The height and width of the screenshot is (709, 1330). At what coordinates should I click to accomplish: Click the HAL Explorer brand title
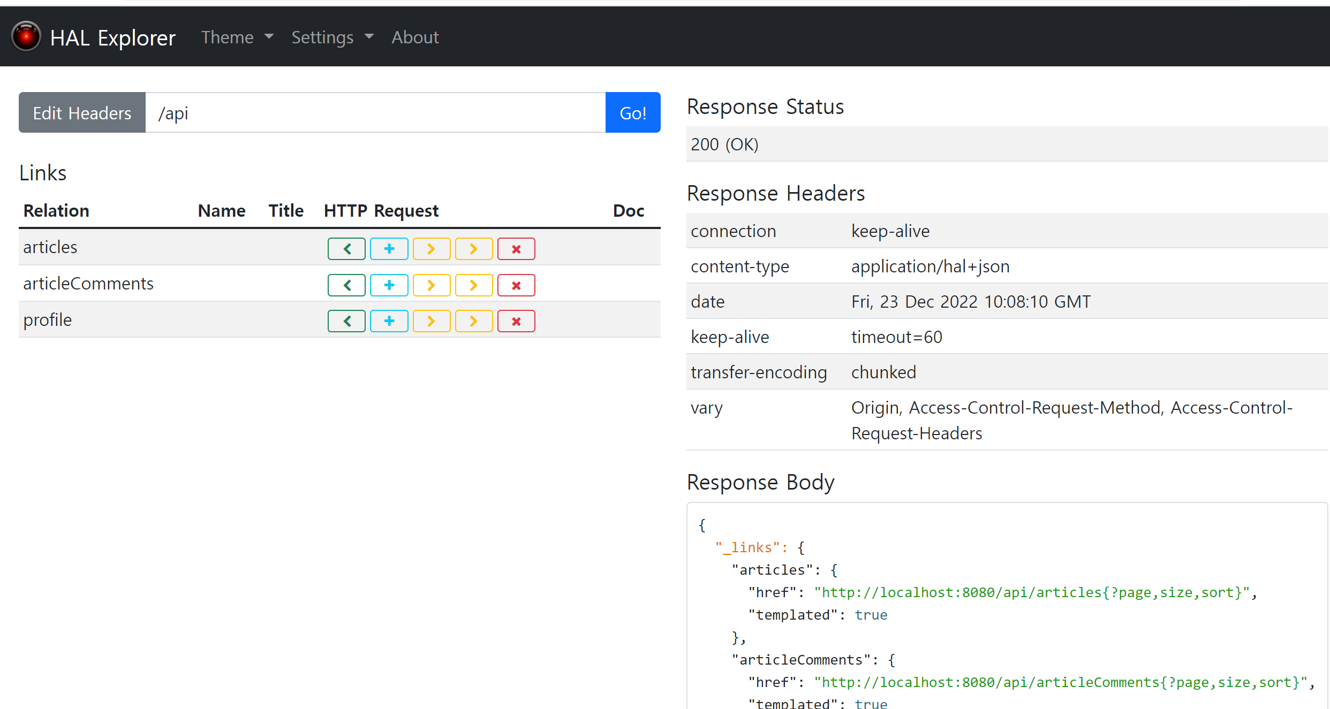112,37
